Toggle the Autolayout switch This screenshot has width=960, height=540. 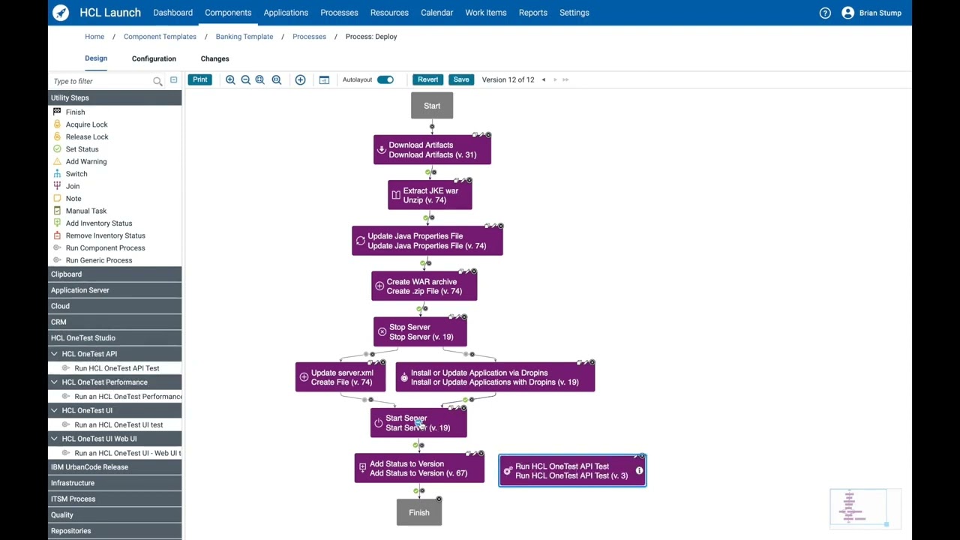[x=385, y=79]
